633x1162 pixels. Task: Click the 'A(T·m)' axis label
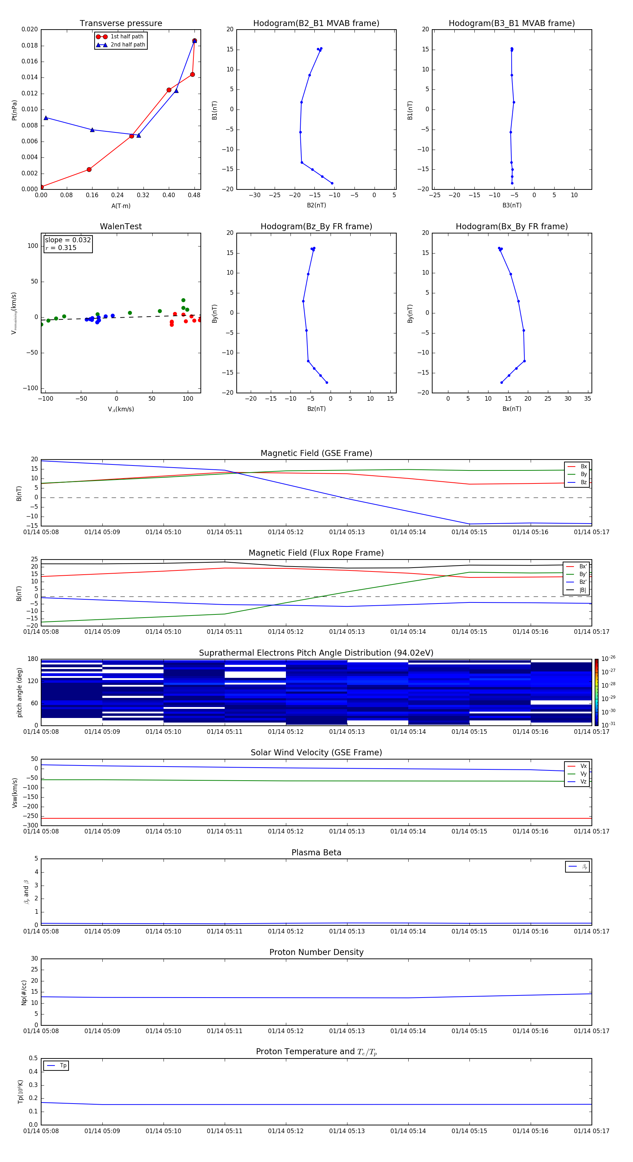[121, 206]
